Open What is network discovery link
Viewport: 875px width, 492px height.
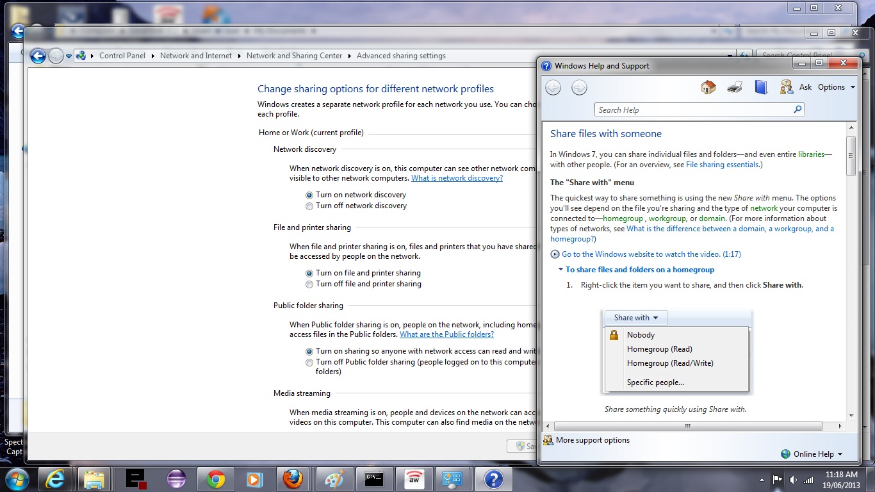pyautogui.click(x=457, y=178)
